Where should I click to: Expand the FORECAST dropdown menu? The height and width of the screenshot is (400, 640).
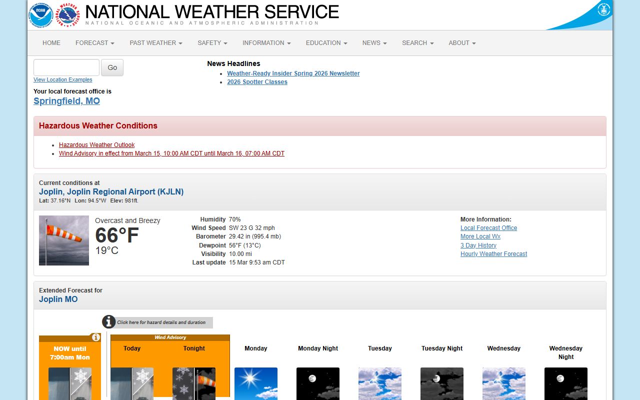(95, 43)
